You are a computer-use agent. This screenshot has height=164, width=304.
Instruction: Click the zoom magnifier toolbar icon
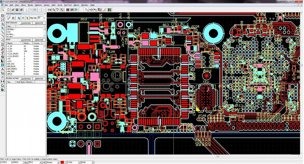(54, 10)
